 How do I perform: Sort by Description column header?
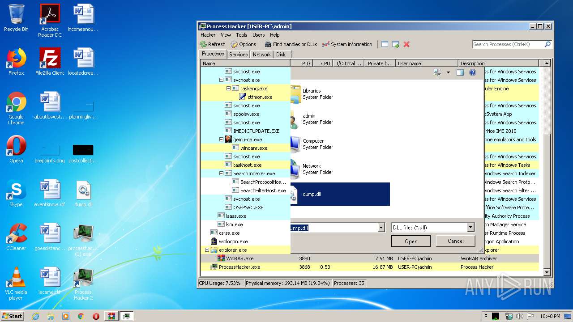(x=499, y=64)
